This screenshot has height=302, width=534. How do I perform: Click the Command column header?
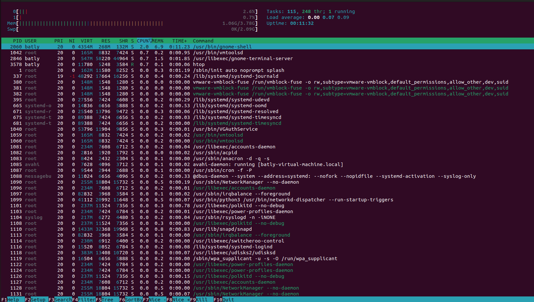203,41
